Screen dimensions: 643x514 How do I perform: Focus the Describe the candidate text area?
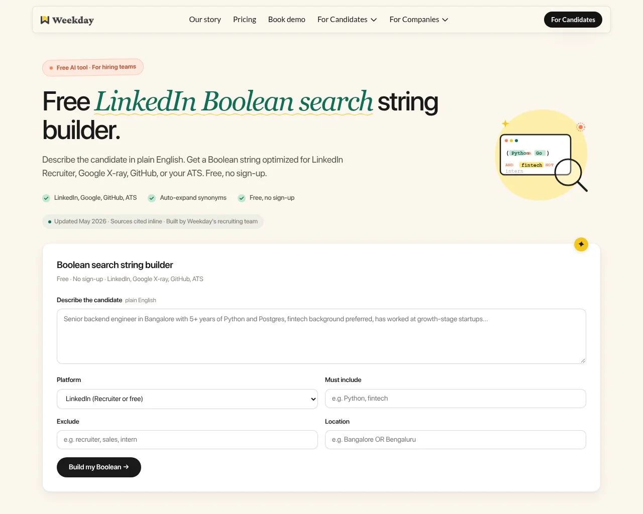pyautogui.click(x=321, y=336)
